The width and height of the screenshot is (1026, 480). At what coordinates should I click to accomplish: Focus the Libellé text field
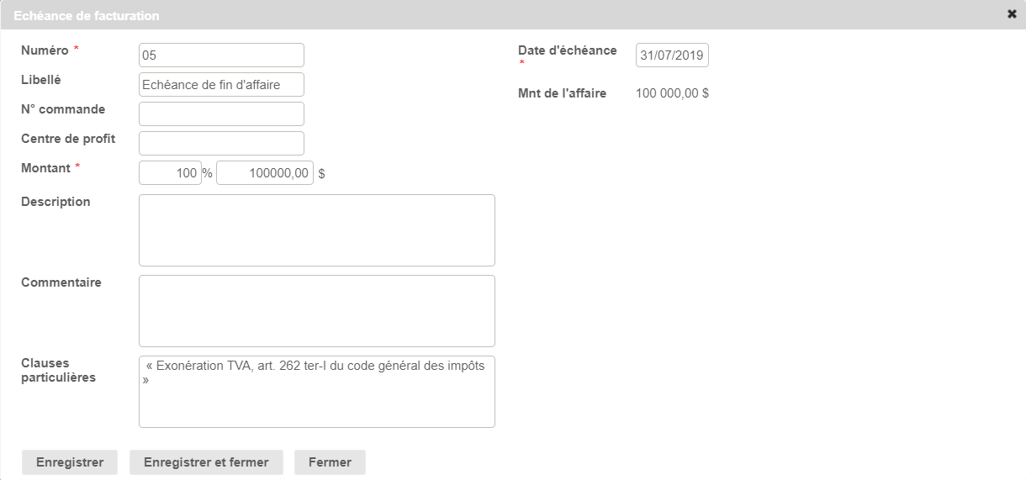click(221, 85)
